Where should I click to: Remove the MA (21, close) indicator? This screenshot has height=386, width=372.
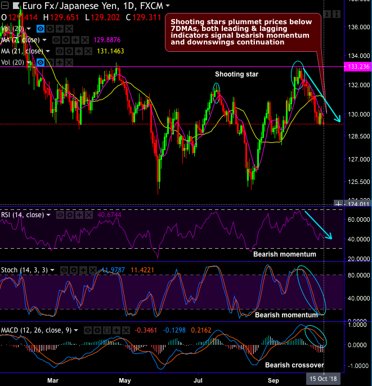click(88, 51)
